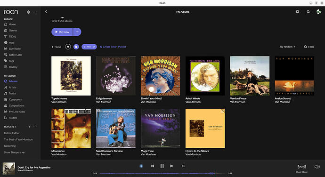Toggle the favorites heart filter
325x177 pixels.
tap(68, 47)
